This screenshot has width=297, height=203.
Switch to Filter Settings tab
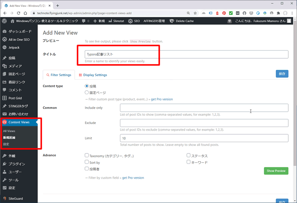(59, 75)
